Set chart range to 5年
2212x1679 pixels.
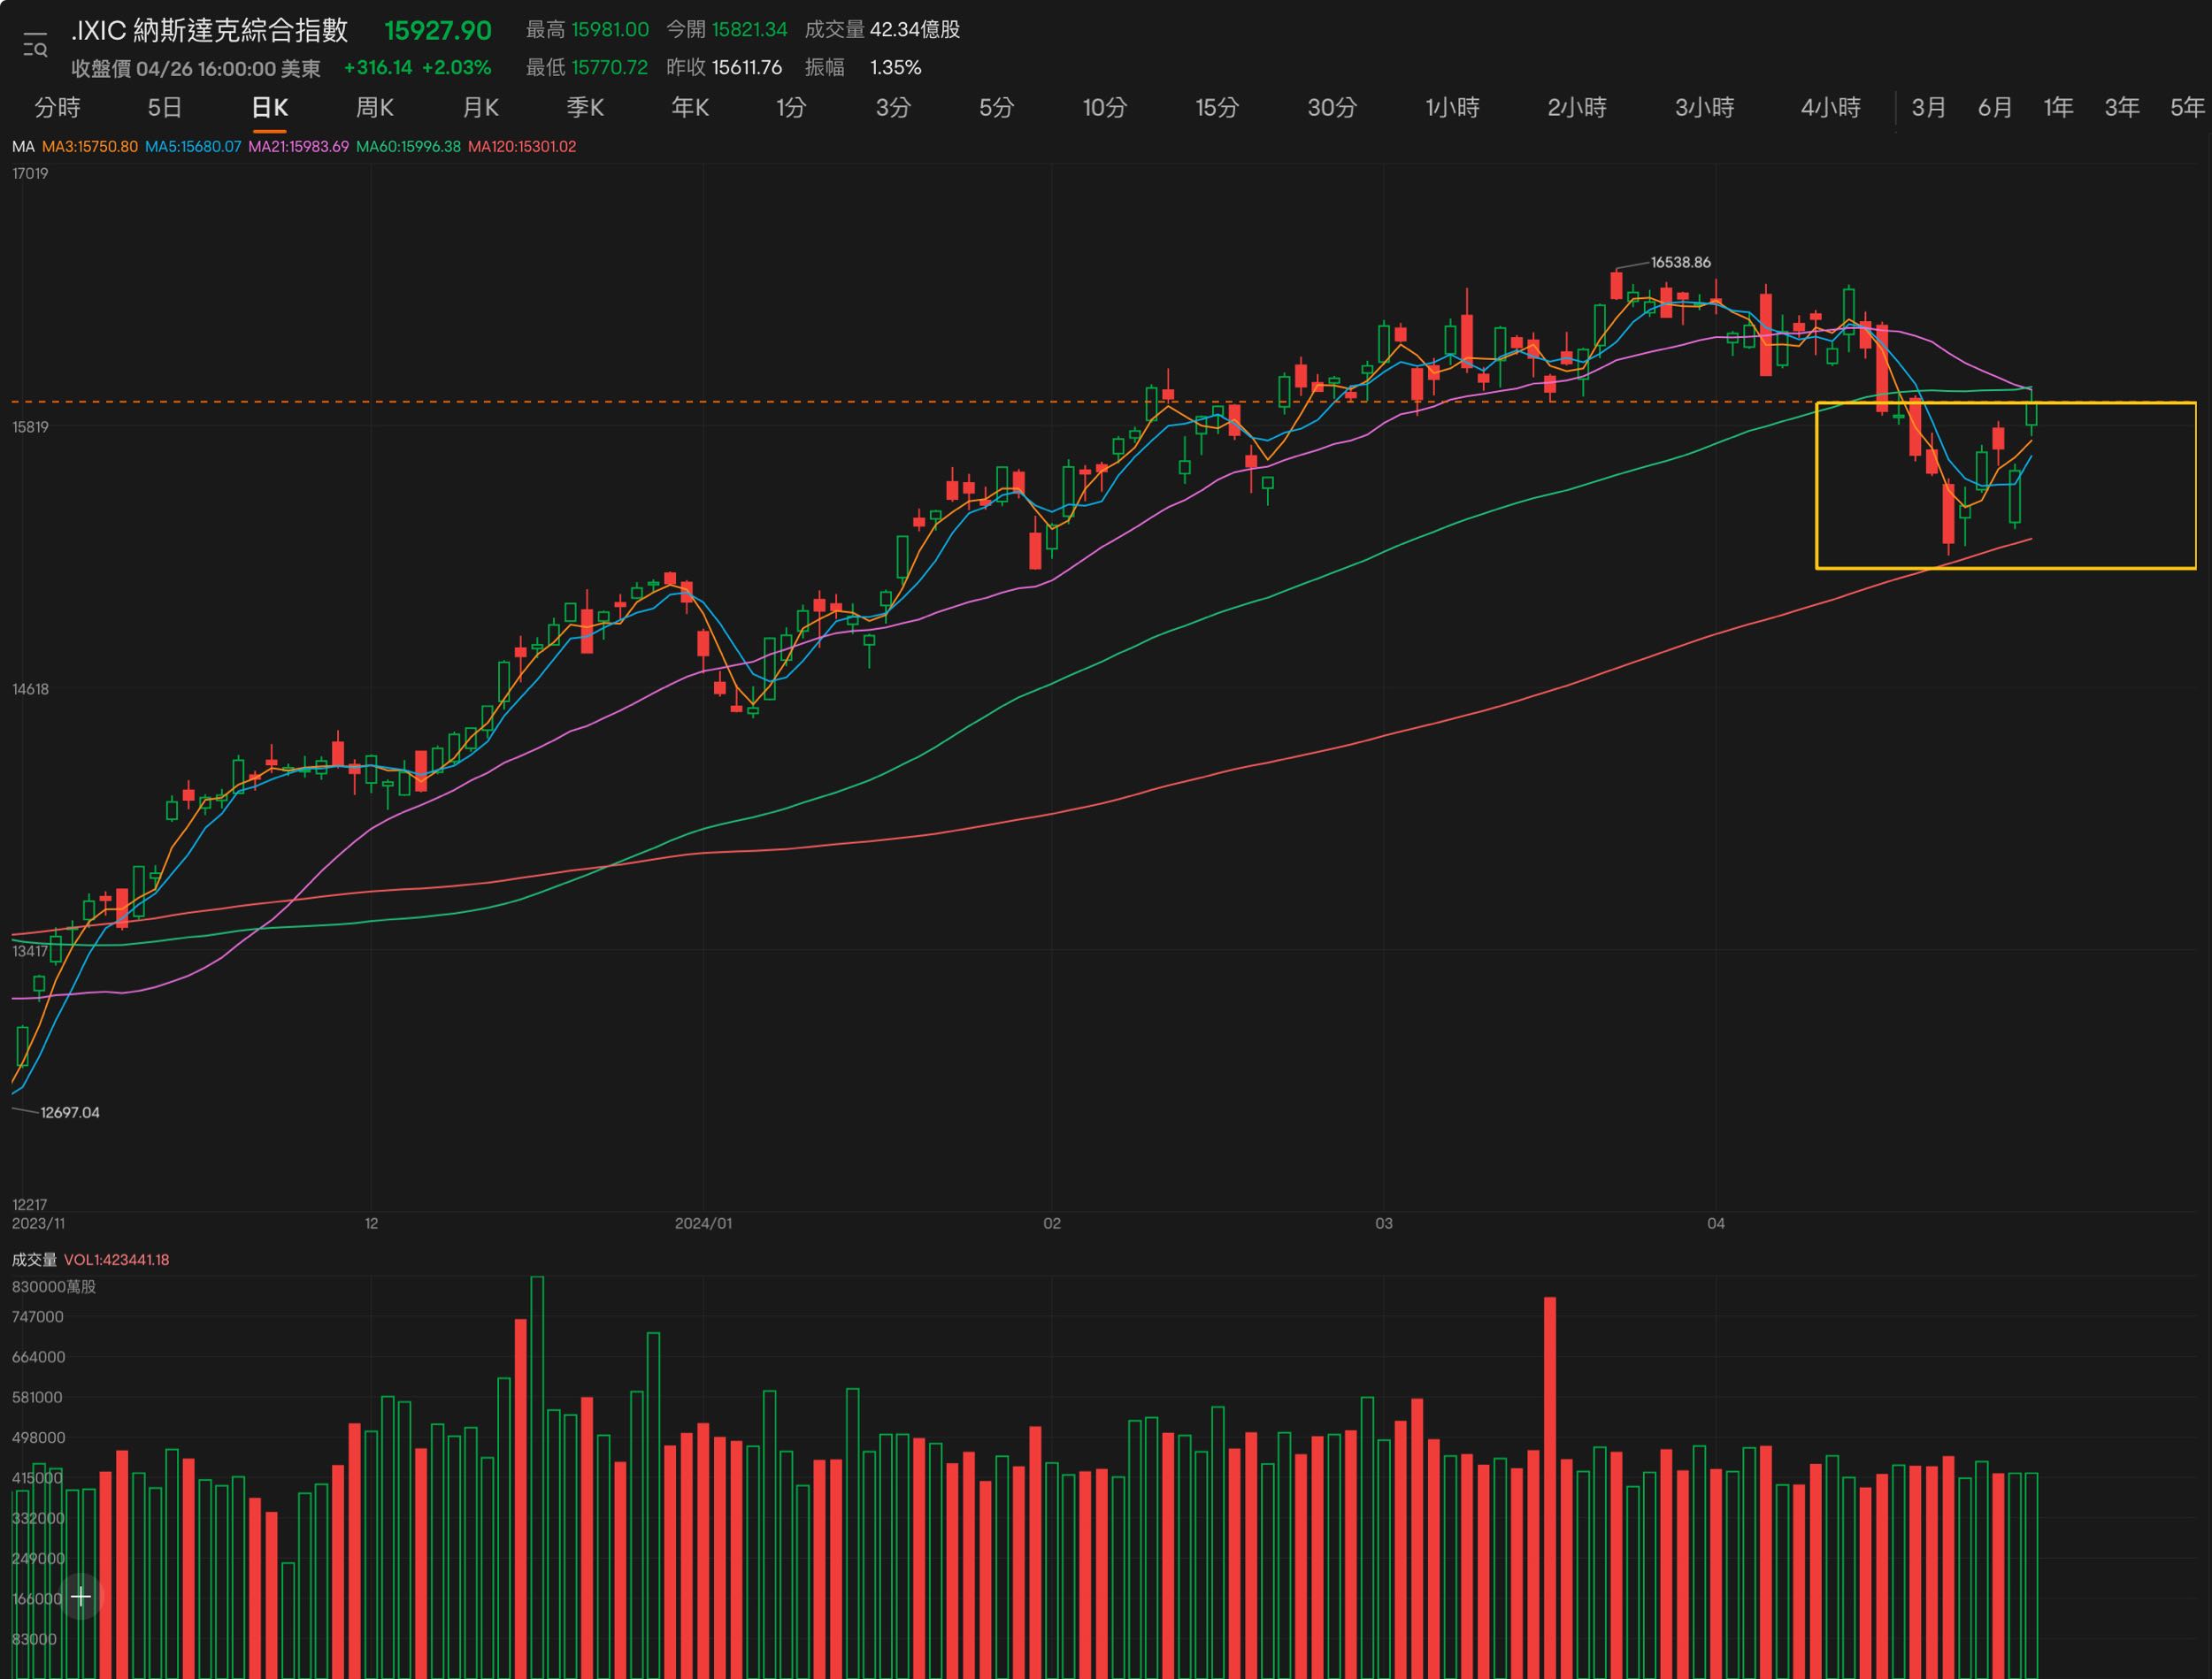(2187, 108)
